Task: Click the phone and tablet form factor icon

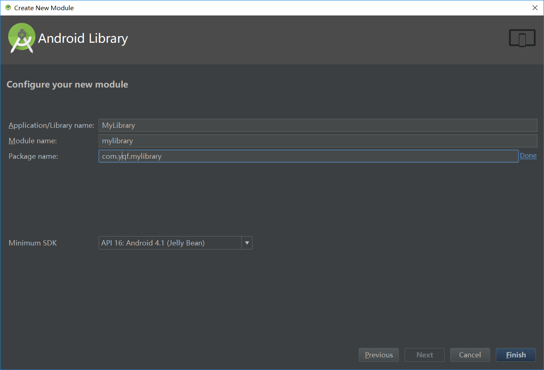Action: pyautogui.click(x=522, y=38)
